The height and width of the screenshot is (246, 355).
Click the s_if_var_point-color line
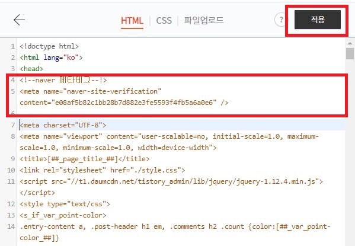pyautogui.click(x=63, y=215)
